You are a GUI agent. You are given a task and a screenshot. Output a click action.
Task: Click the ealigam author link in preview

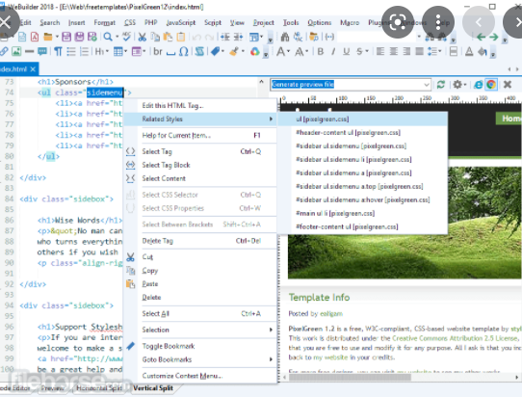click(331, 314)
